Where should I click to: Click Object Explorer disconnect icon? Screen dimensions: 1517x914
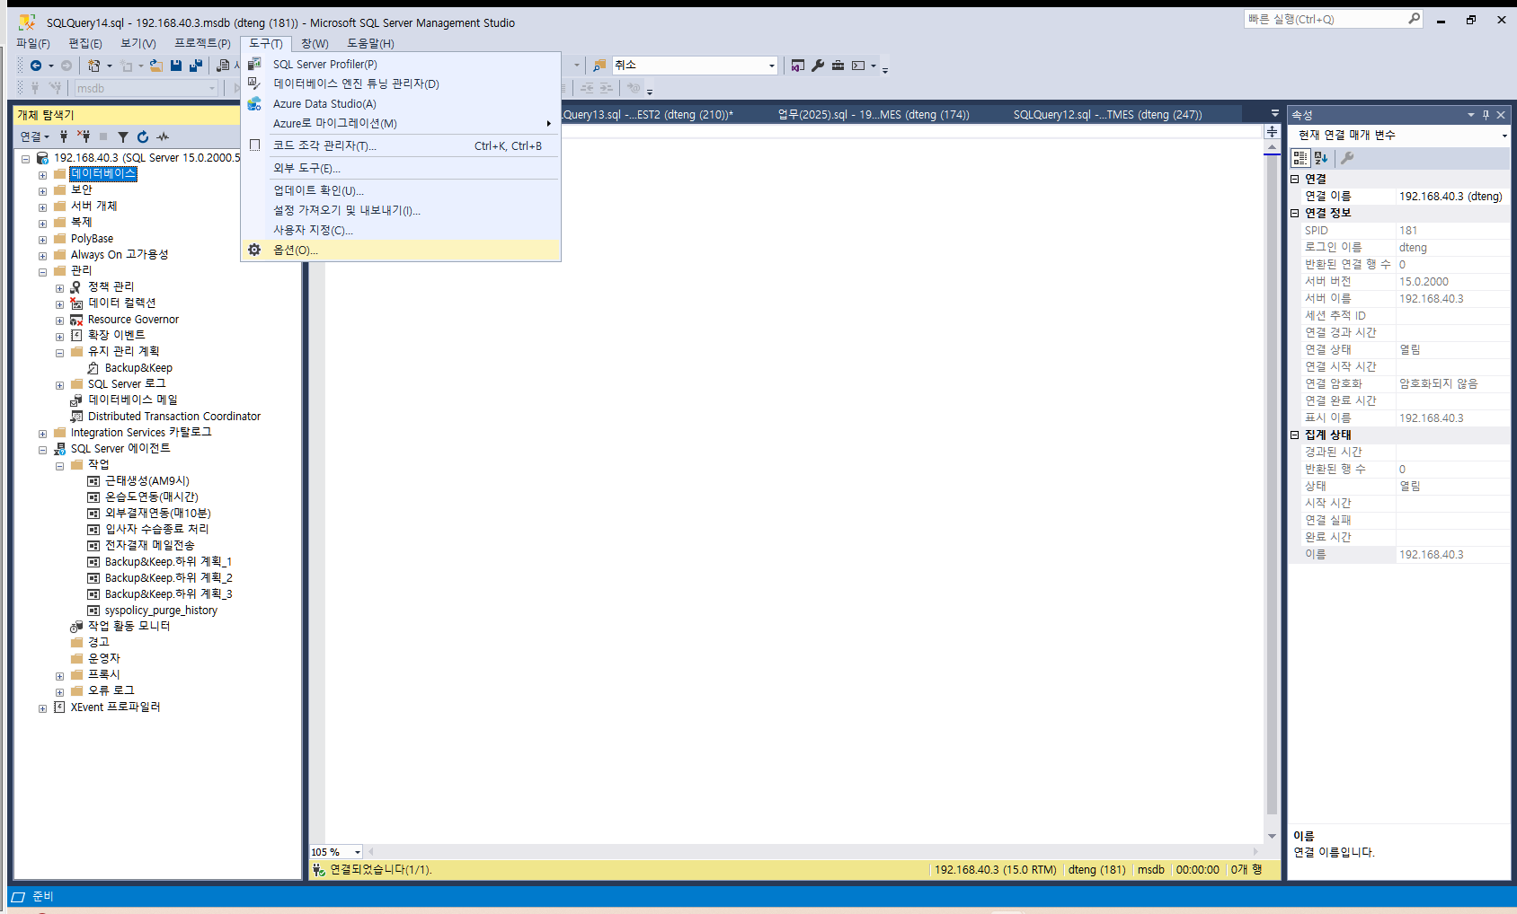click(x=84, y=136)
